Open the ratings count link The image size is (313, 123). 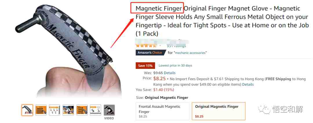click(x=176, y=46)
